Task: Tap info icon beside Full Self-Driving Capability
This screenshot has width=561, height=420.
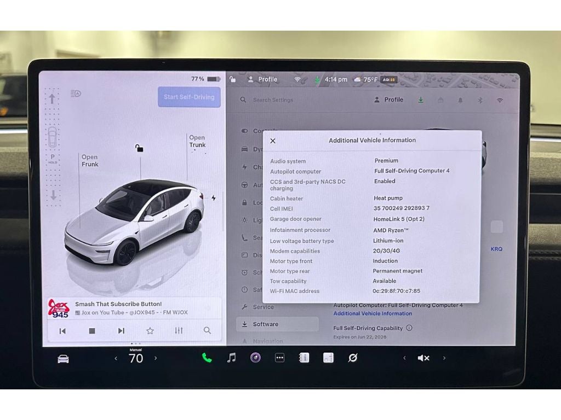Action: [x=409, y=328]
